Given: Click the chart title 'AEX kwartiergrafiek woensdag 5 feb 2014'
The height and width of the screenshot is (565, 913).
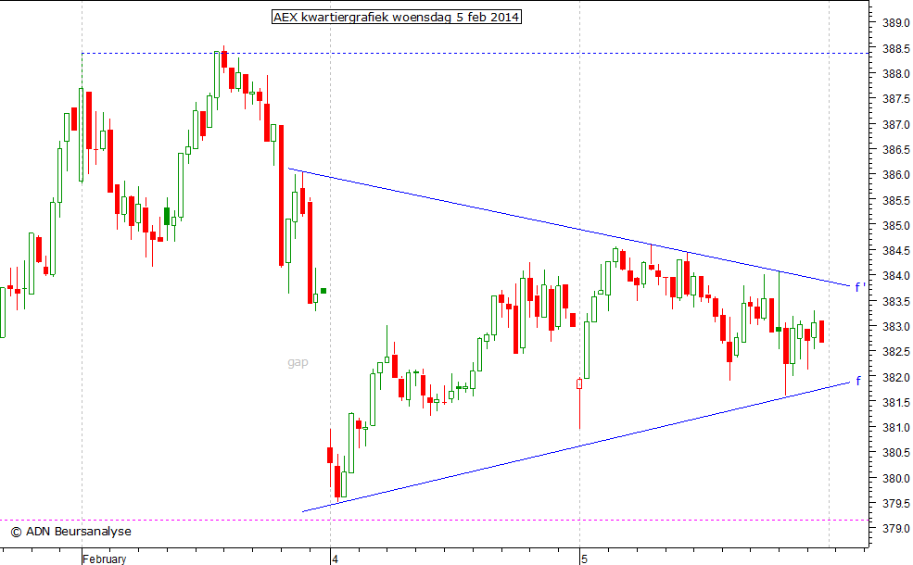Looking at the screenshot, I should coord(397,17).
